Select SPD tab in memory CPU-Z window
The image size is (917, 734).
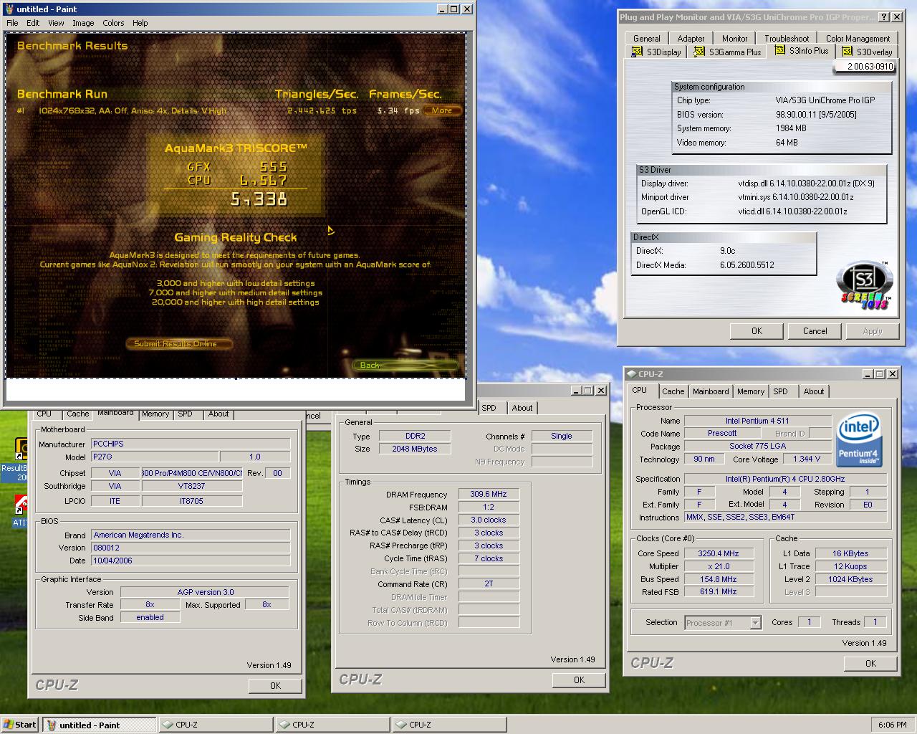click(x=489, y=408)
